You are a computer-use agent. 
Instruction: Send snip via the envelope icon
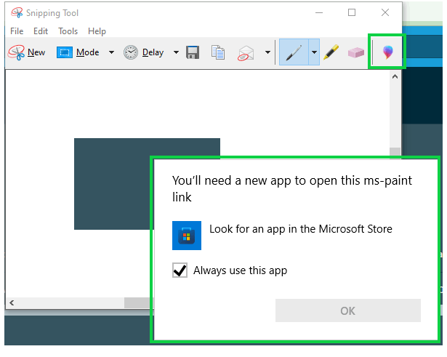click(x=246, y=53)
